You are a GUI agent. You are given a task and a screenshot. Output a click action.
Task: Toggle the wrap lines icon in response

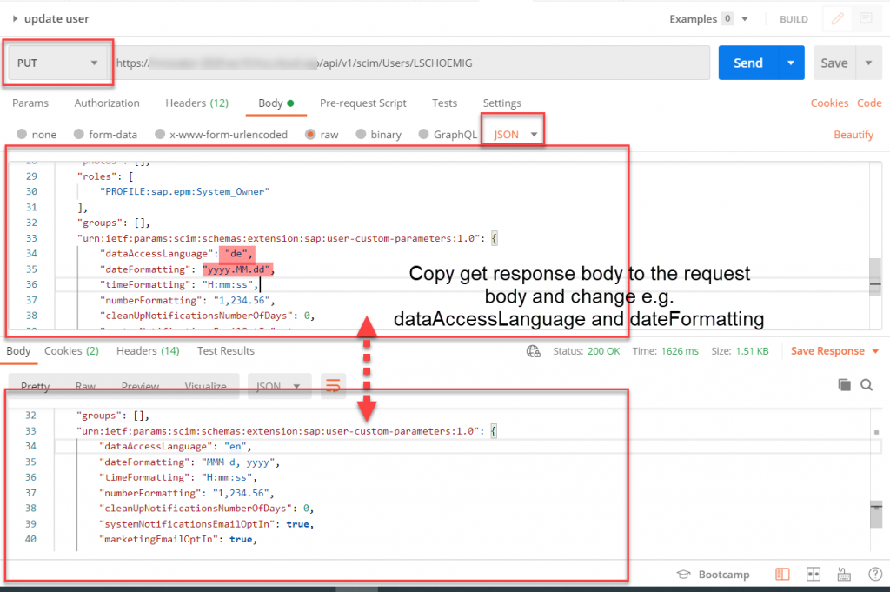pos(333,386)
